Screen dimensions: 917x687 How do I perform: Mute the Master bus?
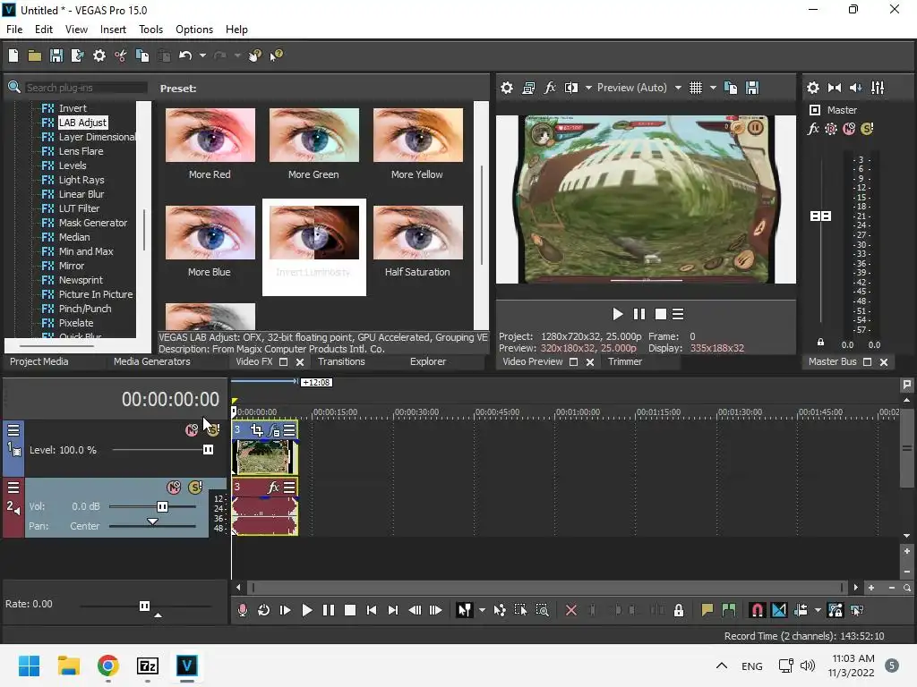coord(849,129)
